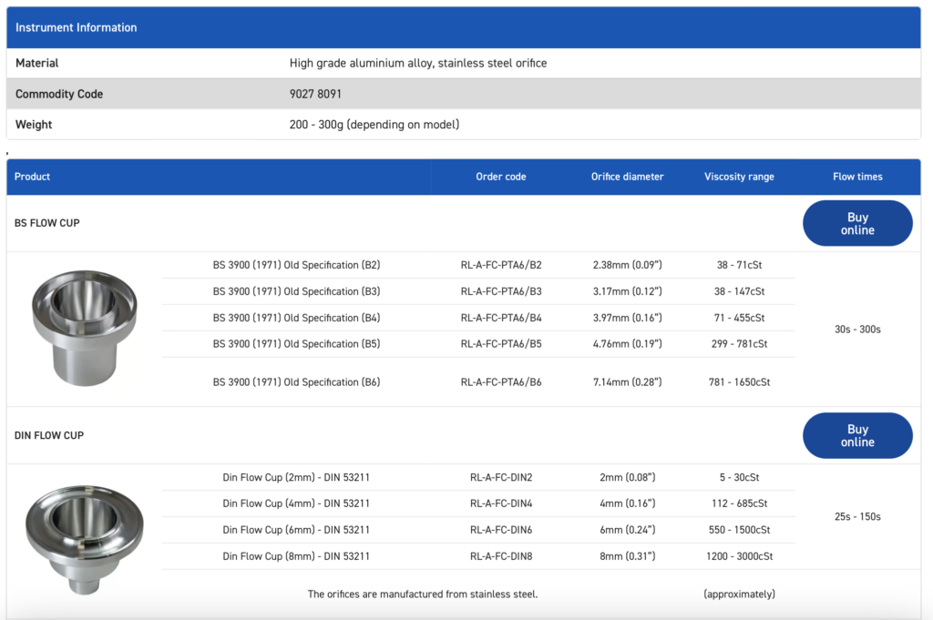Click the Product column header

click(x=33, y=177)
